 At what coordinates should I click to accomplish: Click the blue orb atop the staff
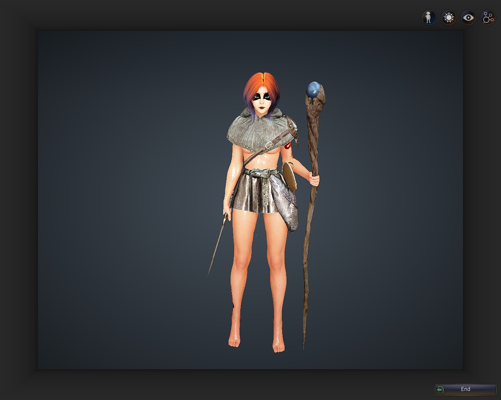(x=313, y=90)
